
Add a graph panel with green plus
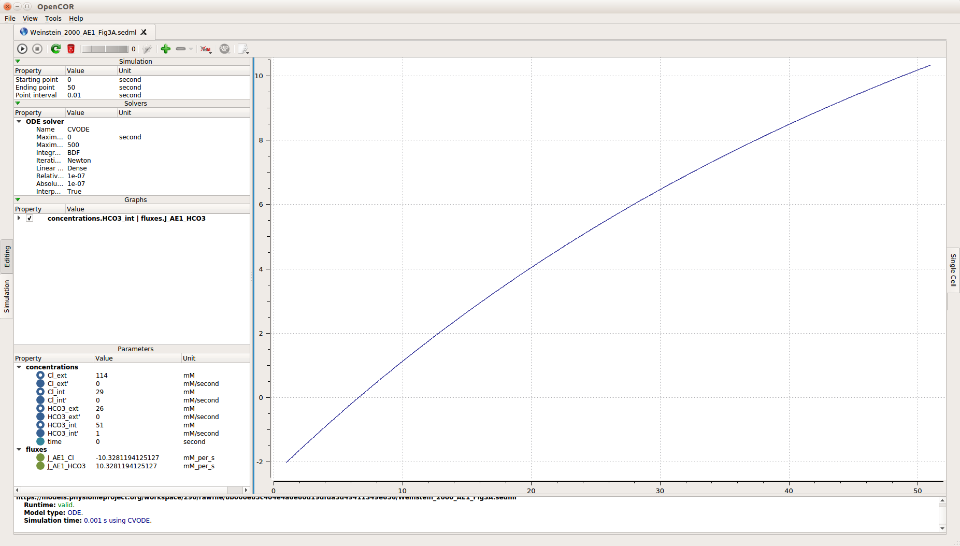pyautogui.click(x=165, y=49)
